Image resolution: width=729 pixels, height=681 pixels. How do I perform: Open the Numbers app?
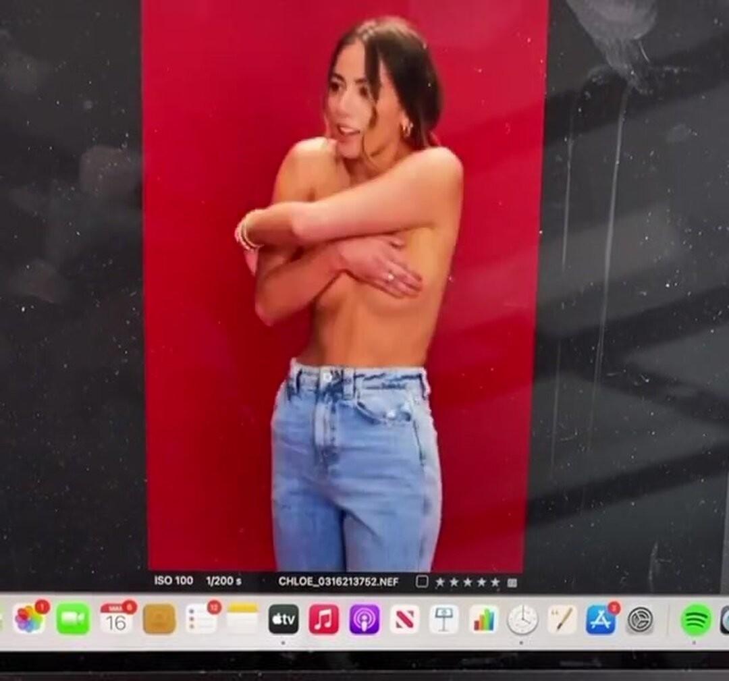coord(483,619)
